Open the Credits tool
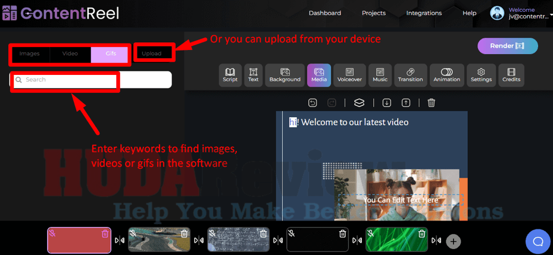This screenshot has height=255, width=553. 511,75
